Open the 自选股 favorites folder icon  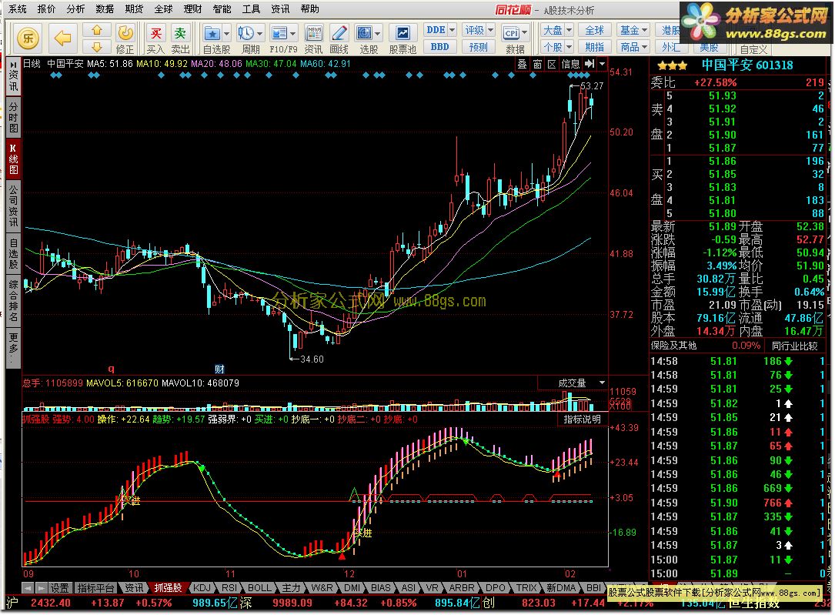[212, 33]
